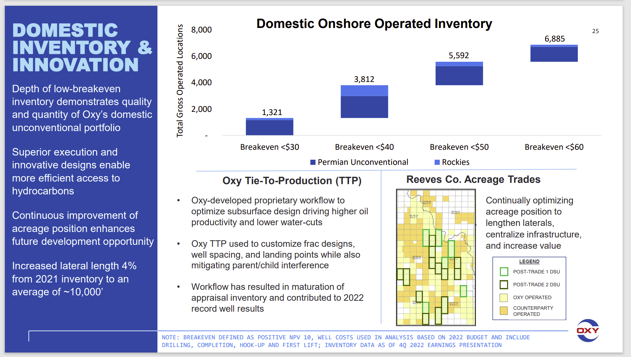Click the Oxy Tie-To-Production (TTP) heading
This screenshot has height=357, width=631.
(x=292, y=181)
